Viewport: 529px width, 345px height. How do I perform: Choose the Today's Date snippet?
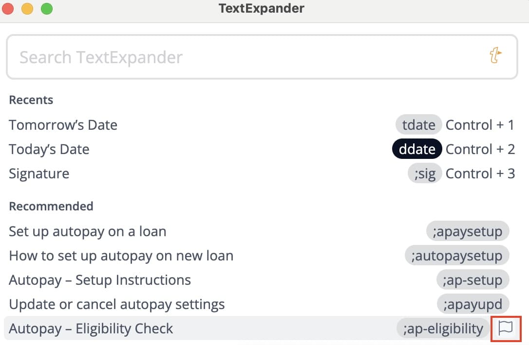click(49, 149)
